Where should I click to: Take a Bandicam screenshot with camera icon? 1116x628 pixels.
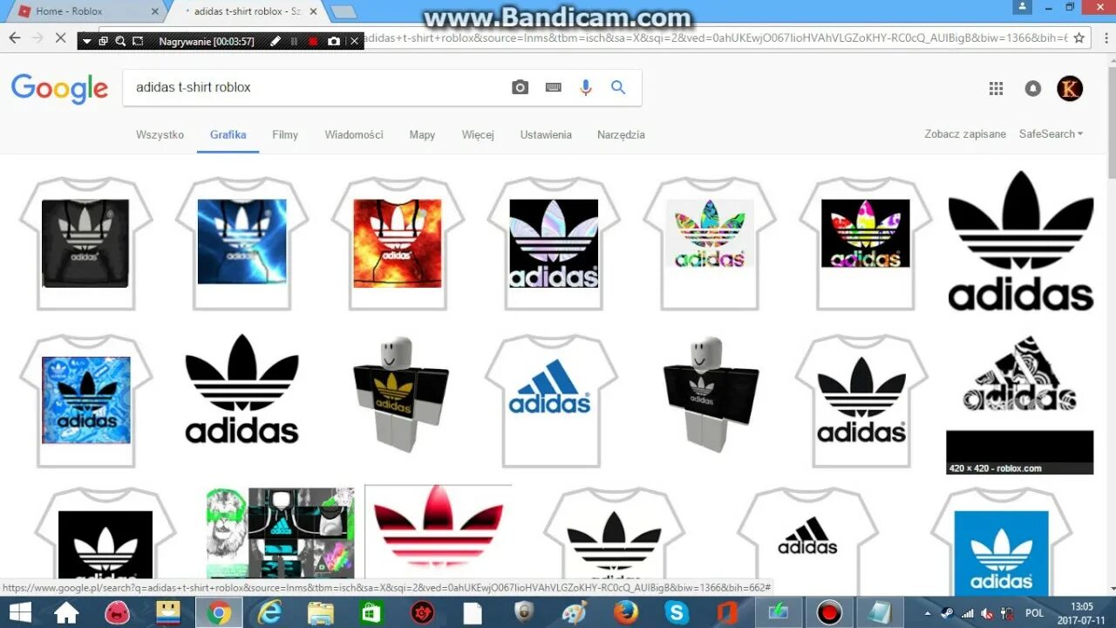tap(333, 41)
